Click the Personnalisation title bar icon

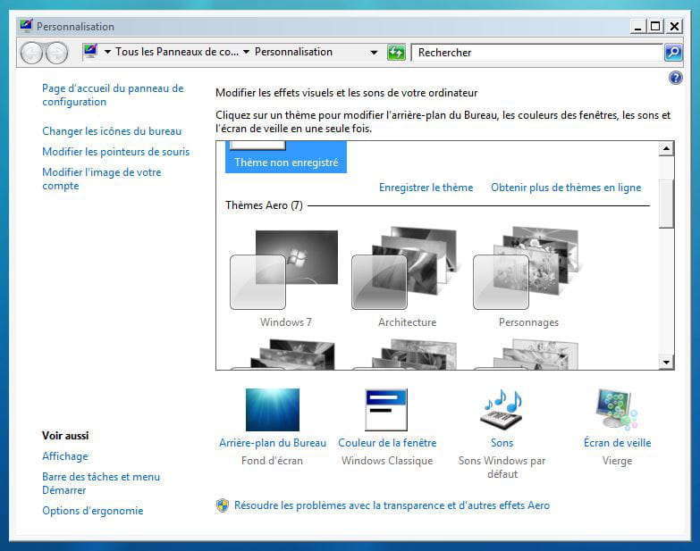tap(26, 26)
